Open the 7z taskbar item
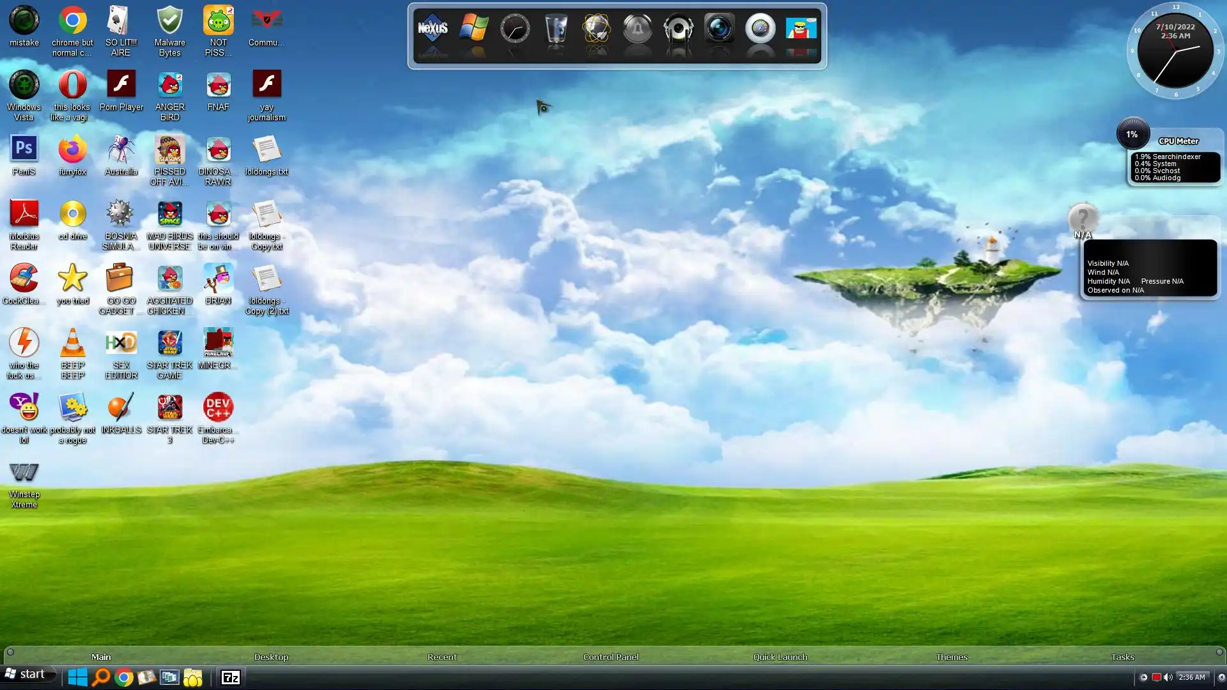Image resolution: width=1227 pixels, height=690 pixels. coord(230,677)
